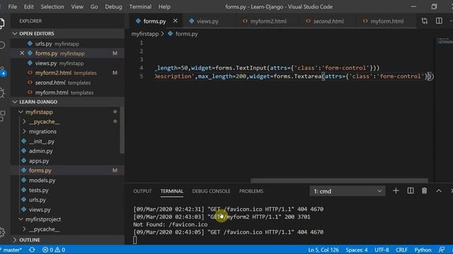Kill the terminal with trash icon

[424, 190]
